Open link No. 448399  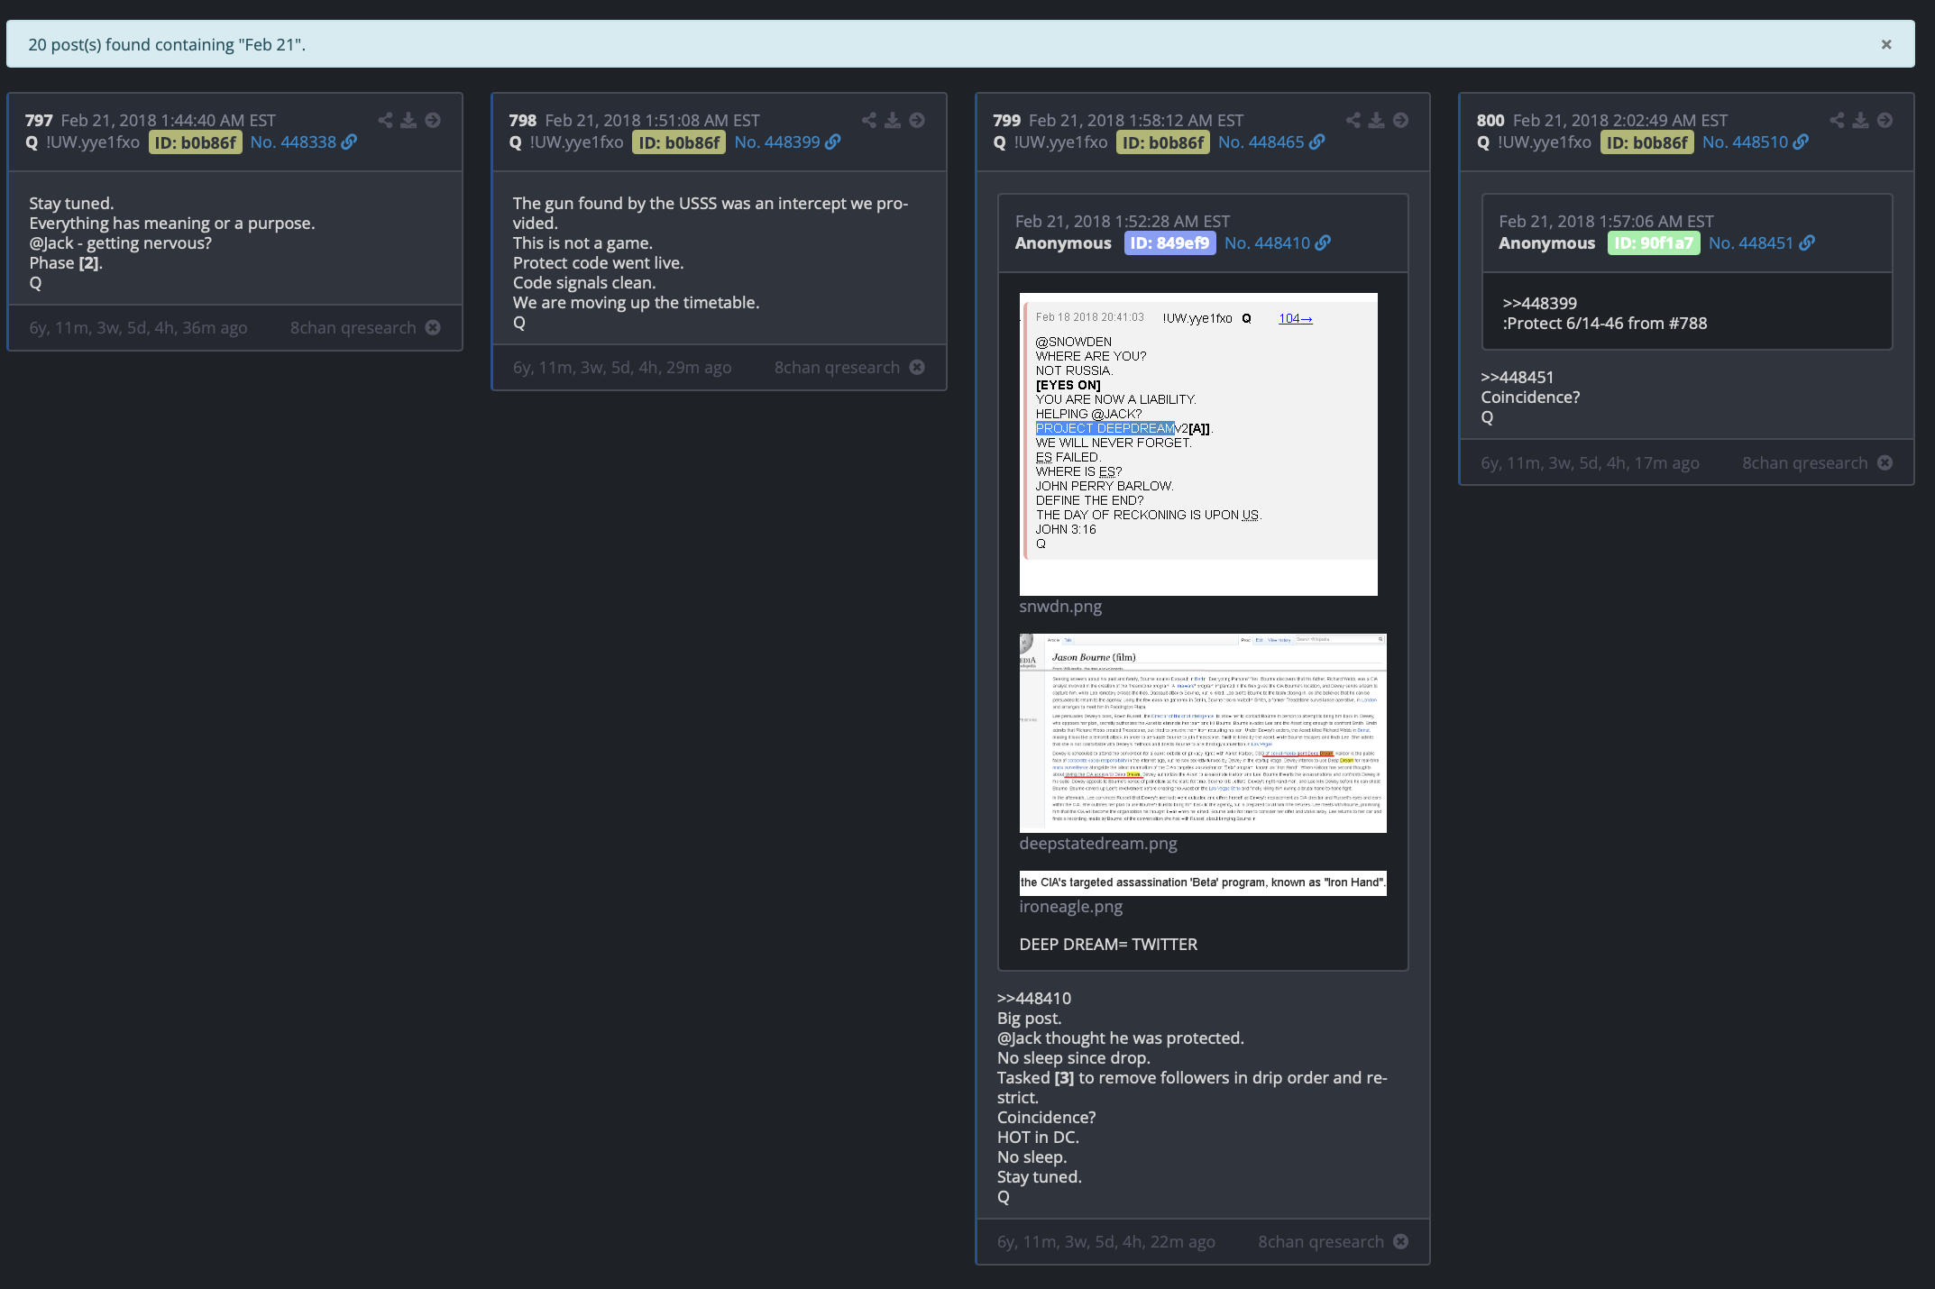click(777, 142)
